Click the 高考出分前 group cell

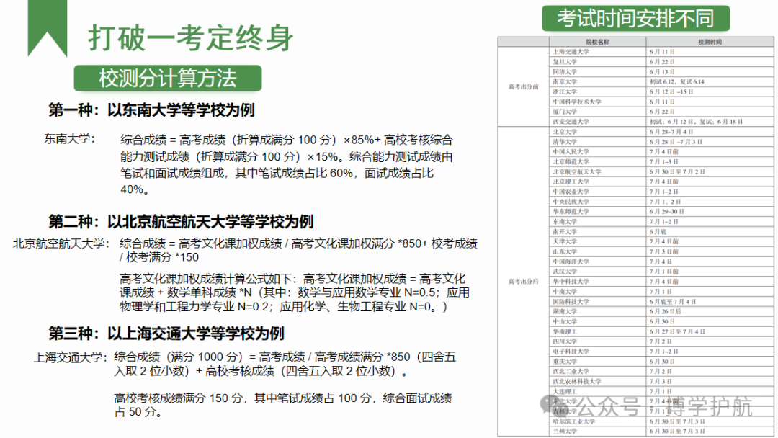524,86
